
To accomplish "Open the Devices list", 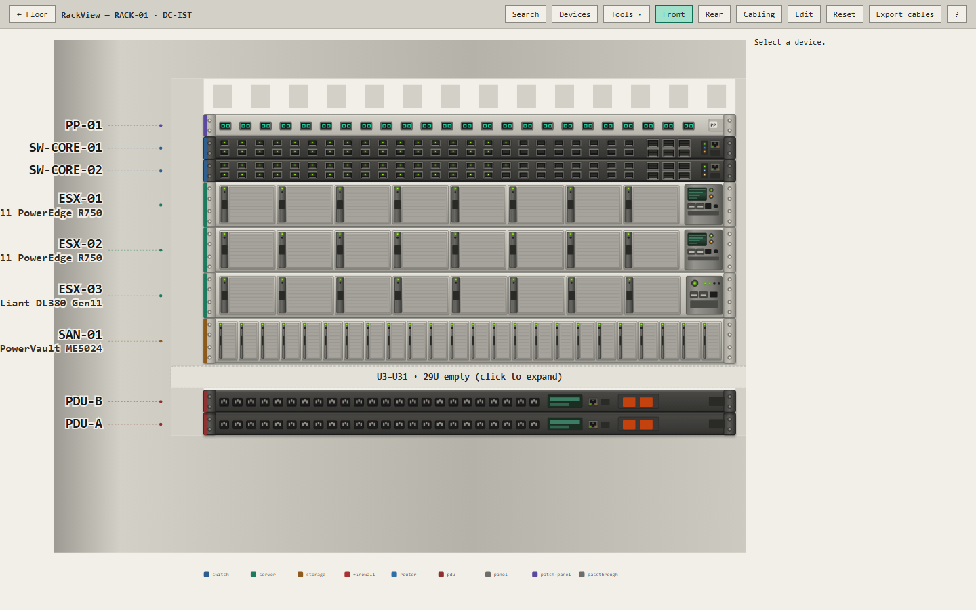I will pos(575,14).
